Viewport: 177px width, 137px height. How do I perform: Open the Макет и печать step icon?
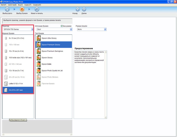pos(37,9)
